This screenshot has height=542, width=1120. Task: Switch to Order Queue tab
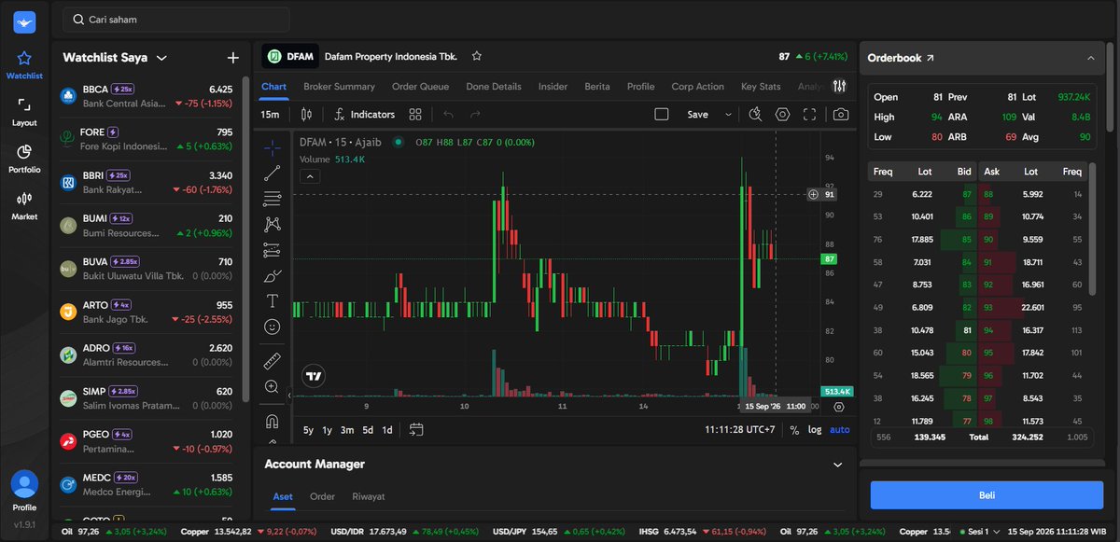click(x=420, y=87)
